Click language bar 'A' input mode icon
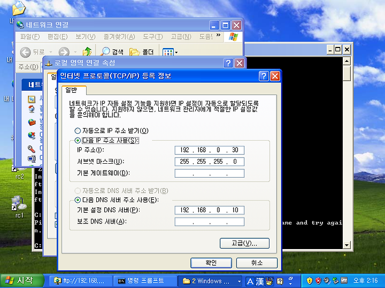 250,281
